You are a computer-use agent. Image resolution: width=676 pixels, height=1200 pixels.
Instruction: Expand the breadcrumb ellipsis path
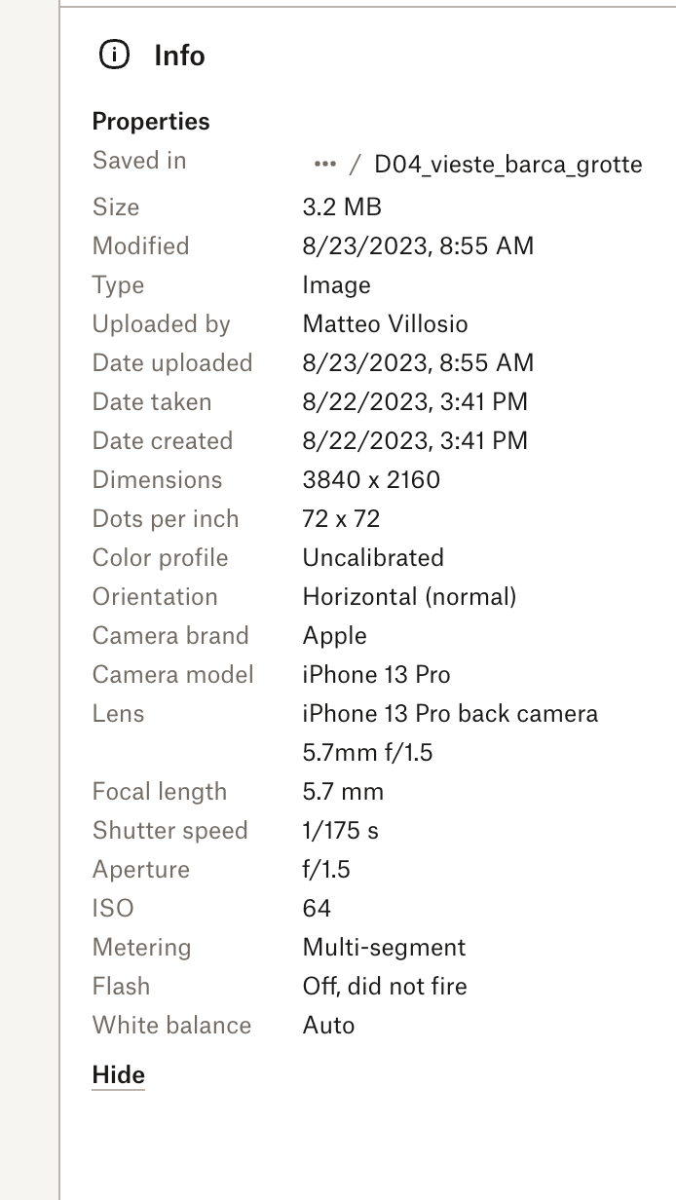pos(324,164)
